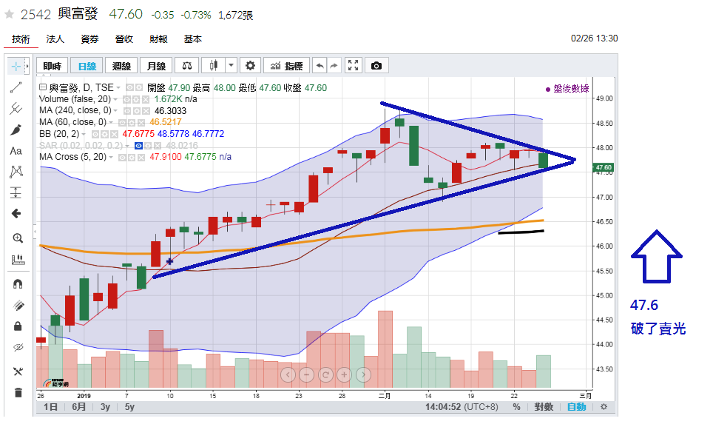The height and width of the screenshot is (444, 713).
Task: Toggle lock all drawing tools
Action: coord(18,326)
